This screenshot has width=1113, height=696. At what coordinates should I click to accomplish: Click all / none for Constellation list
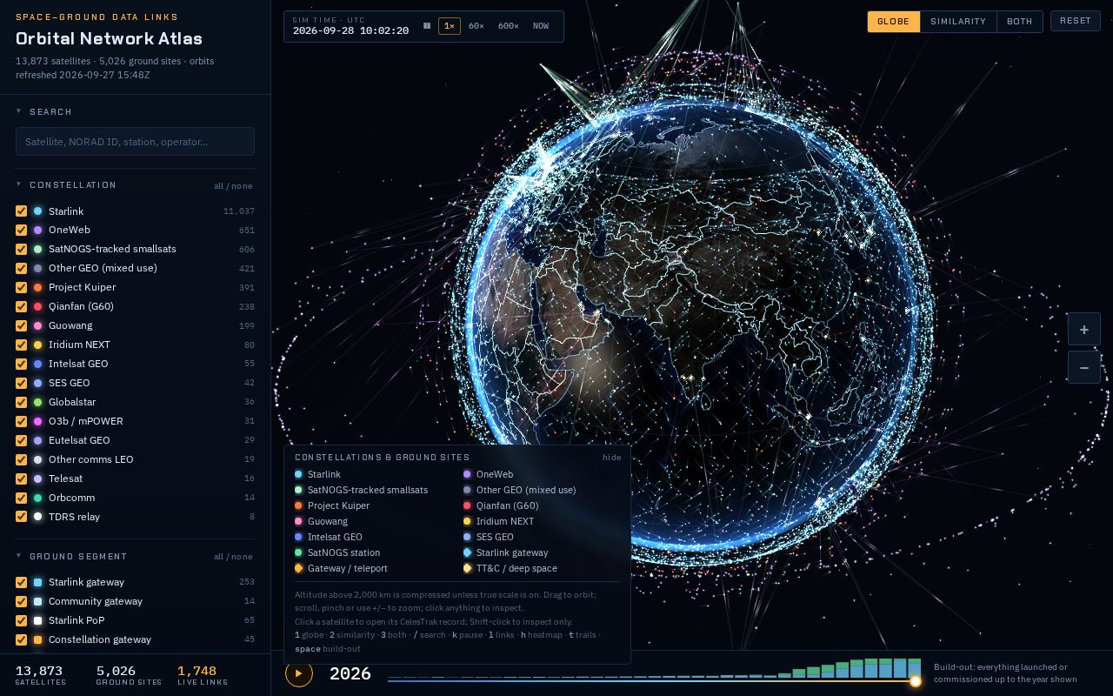233,185
